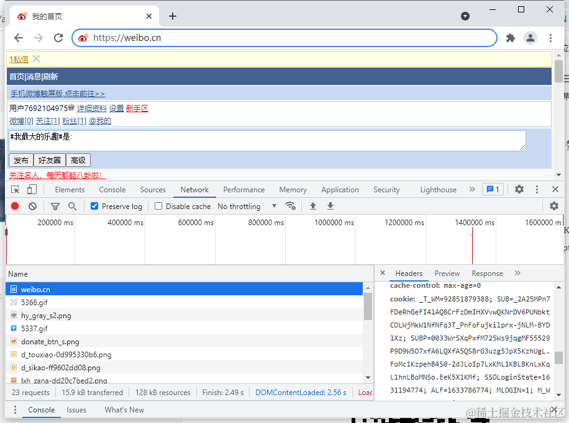This screenshot has height=423, width=569.
Task: Click the browser forward arrow
Action: click(39, 38)
